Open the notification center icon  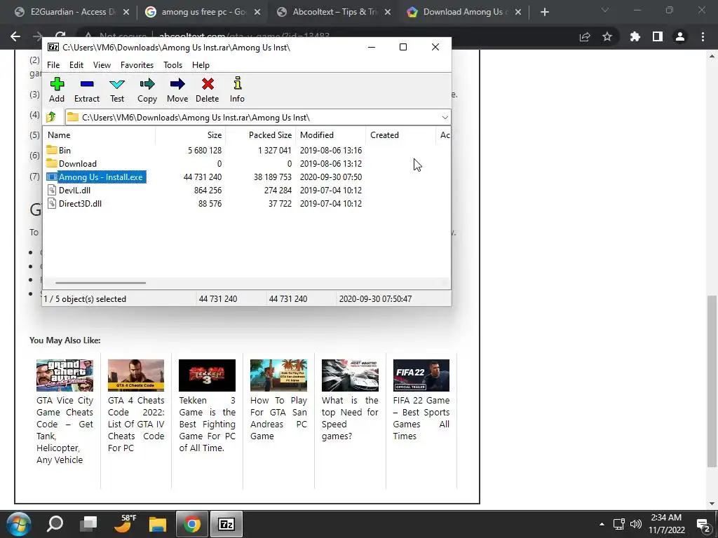[703, 524]
